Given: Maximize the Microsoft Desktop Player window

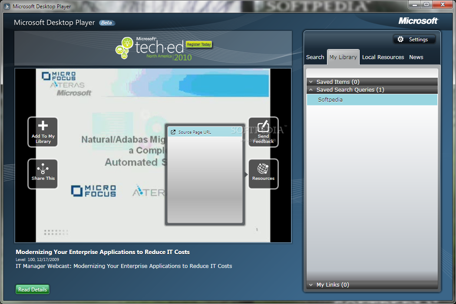Looking at the screenshot, I should pyautogui.click(x=426, y=5).
